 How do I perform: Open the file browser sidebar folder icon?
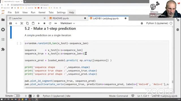[x=3, y=20]
